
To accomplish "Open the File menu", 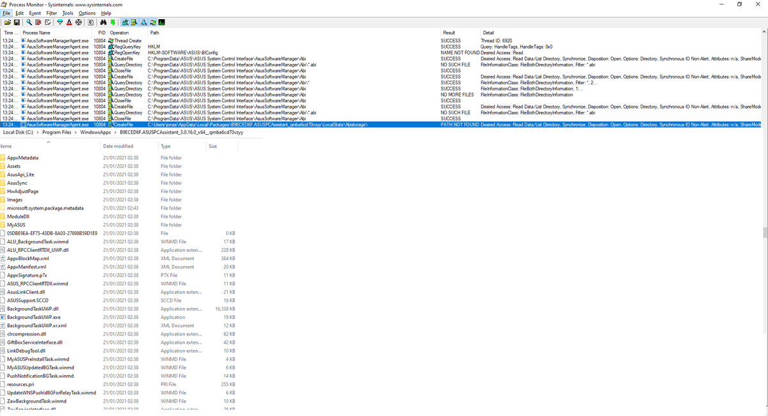I will coord(6,13).
